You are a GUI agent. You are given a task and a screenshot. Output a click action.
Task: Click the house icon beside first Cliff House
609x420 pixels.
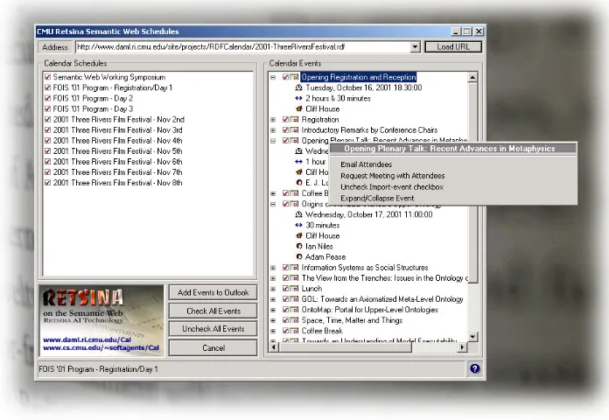pyautogui.click(x=298, y=108)
